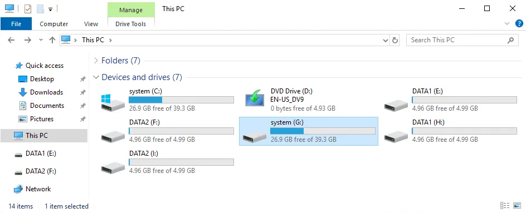Select the DATA1 (H:) drive
The height and width of the screenshot is (213, 526).
click(x=451, y=131)
